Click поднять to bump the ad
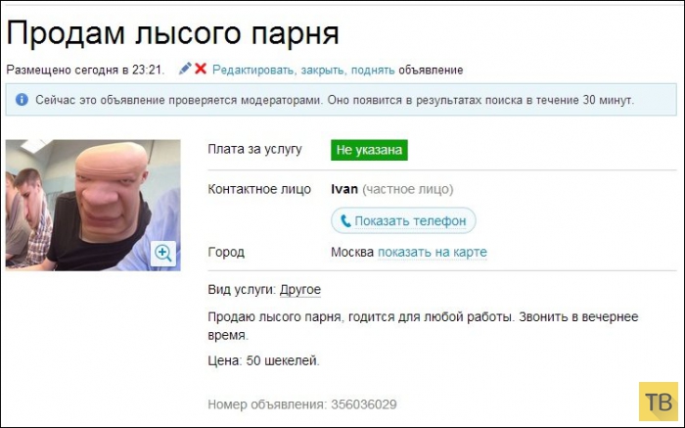The height and width of the screenshot is (428, 685). 373,70
